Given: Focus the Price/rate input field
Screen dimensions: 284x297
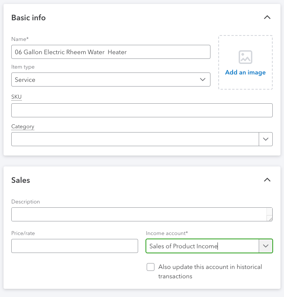Looking at the screenshot, I should coord(75,246).
